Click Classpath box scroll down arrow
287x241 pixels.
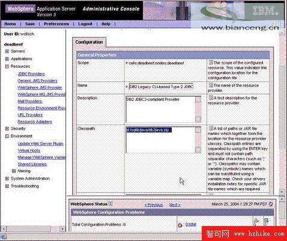click(198, 150)
